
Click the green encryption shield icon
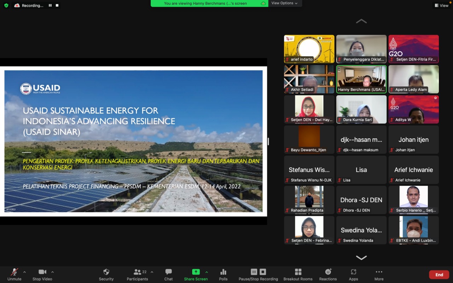click(6, 5)
